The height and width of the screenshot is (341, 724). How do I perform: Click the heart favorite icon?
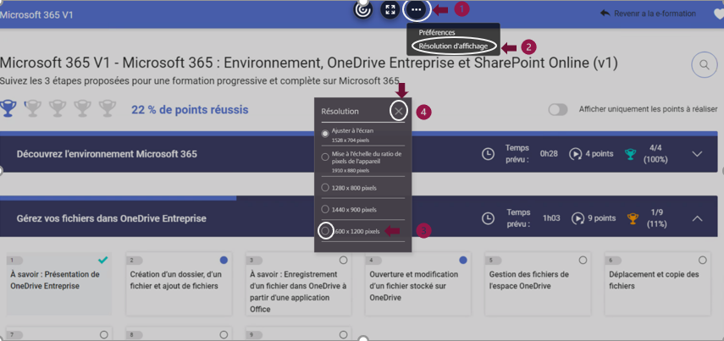pos(719,14)
